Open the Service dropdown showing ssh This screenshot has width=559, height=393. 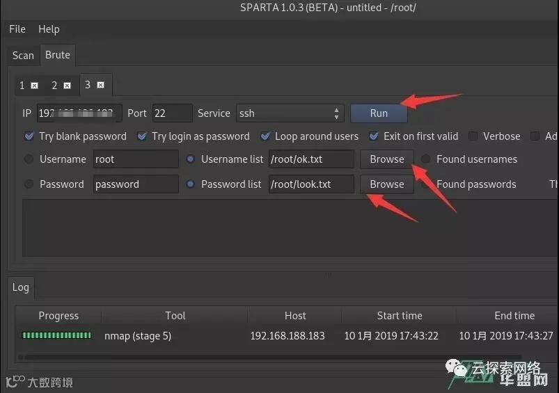[x=290, y=113]
